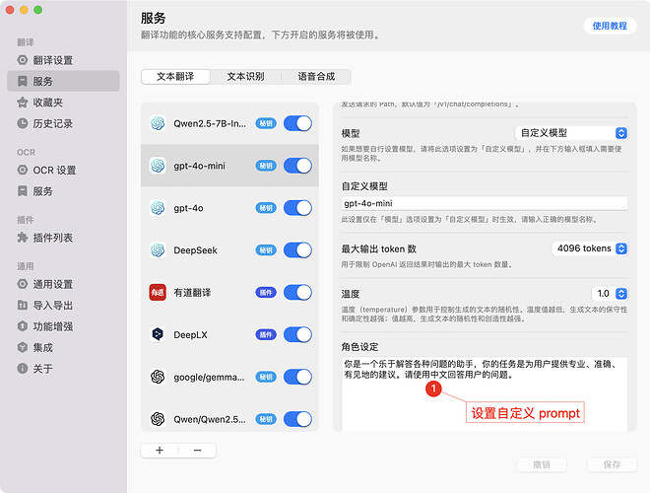Toggle the gpt-4o service switch
This screenshot has height=493, width=650.
pyautogui.click(x=297, y=208)
